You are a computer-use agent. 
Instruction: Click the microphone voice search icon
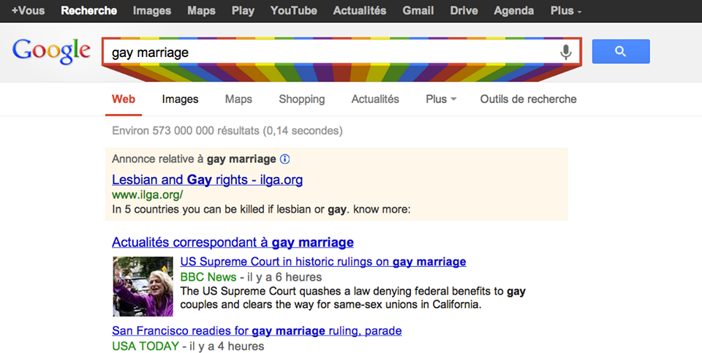pos(565,52)
